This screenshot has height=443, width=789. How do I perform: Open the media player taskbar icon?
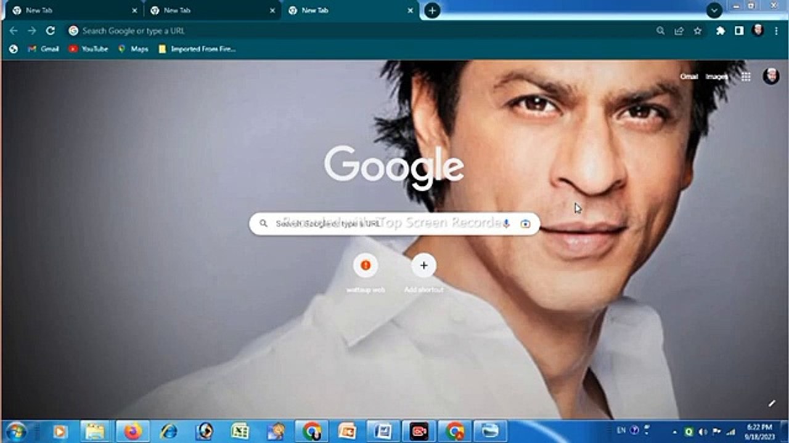point(60,431)
